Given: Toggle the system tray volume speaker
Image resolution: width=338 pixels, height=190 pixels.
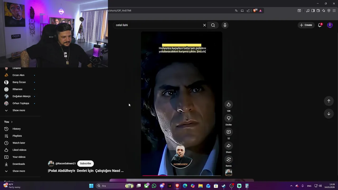Looking at the screenshot, I should tap(320, 186).
